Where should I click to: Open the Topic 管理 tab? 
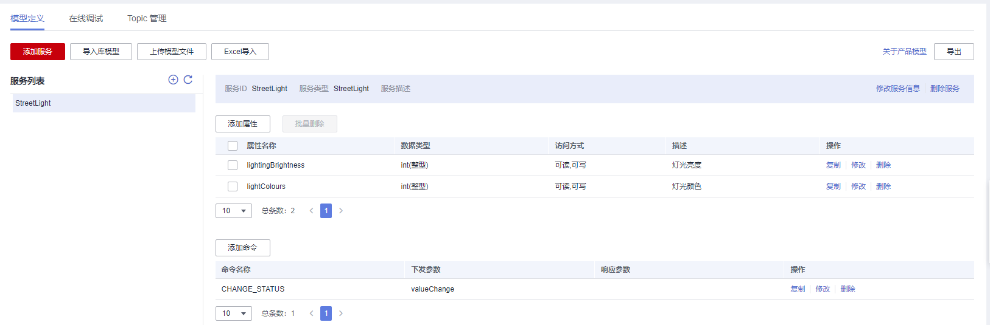147,18
